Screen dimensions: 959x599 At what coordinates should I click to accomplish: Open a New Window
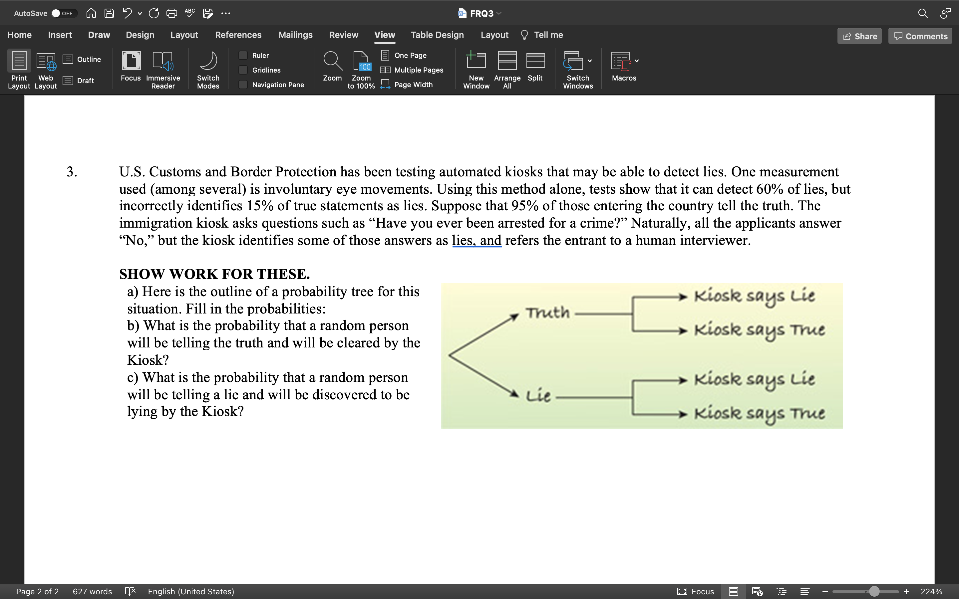pyautogui.click(x=476, y=69)
